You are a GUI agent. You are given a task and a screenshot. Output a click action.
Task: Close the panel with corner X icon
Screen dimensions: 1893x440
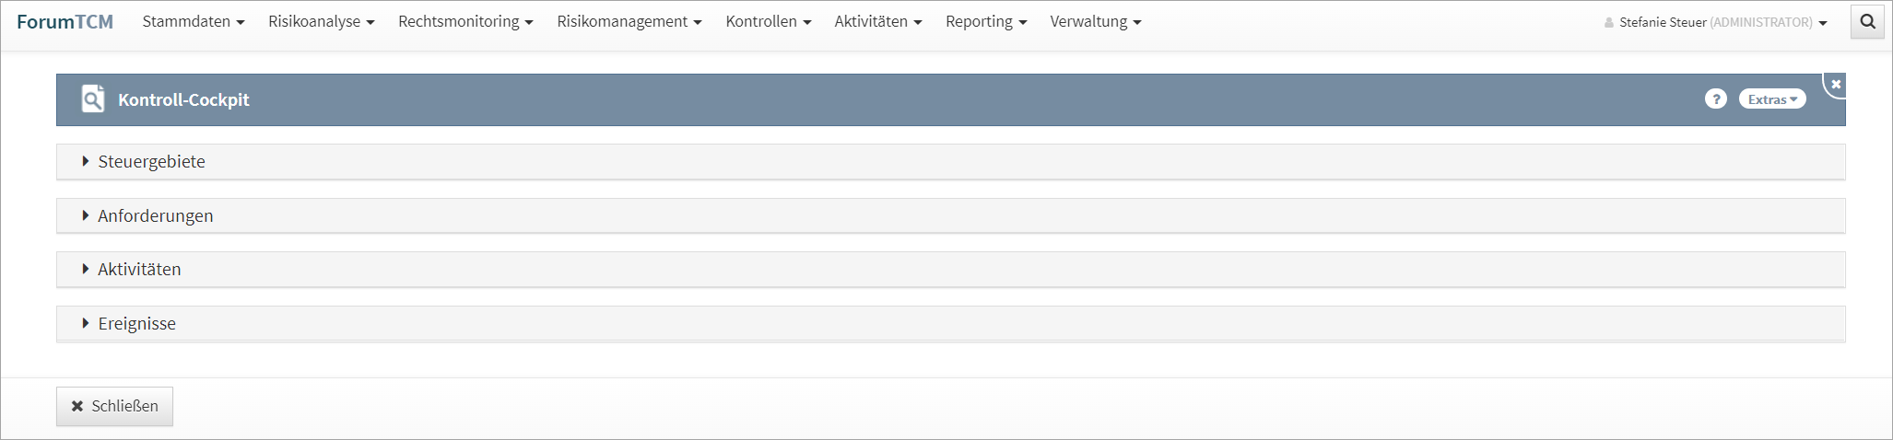1836,85
